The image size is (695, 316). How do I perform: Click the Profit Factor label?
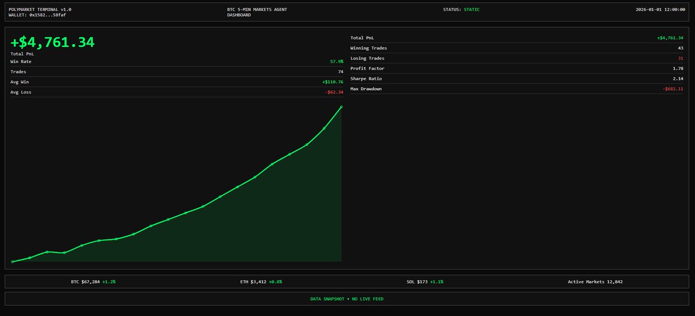tap(367, 68)
